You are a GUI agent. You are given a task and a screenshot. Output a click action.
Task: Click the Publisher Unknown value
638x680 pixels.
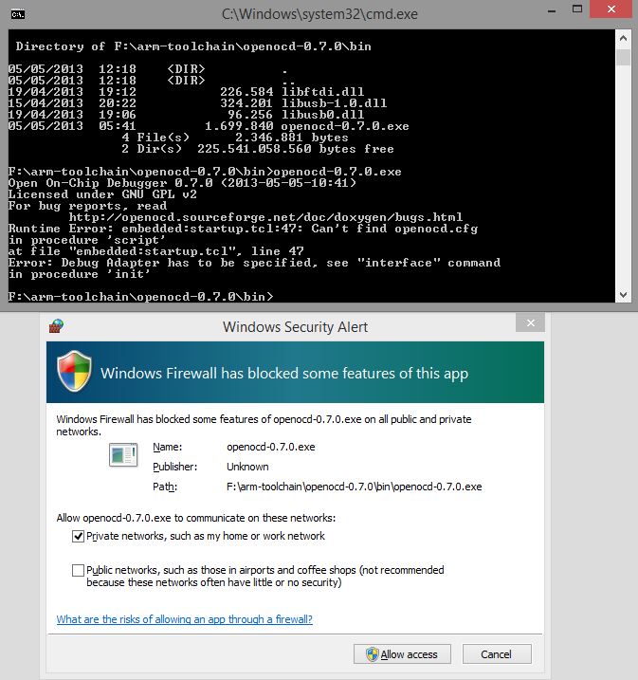(x=247, y=467)
